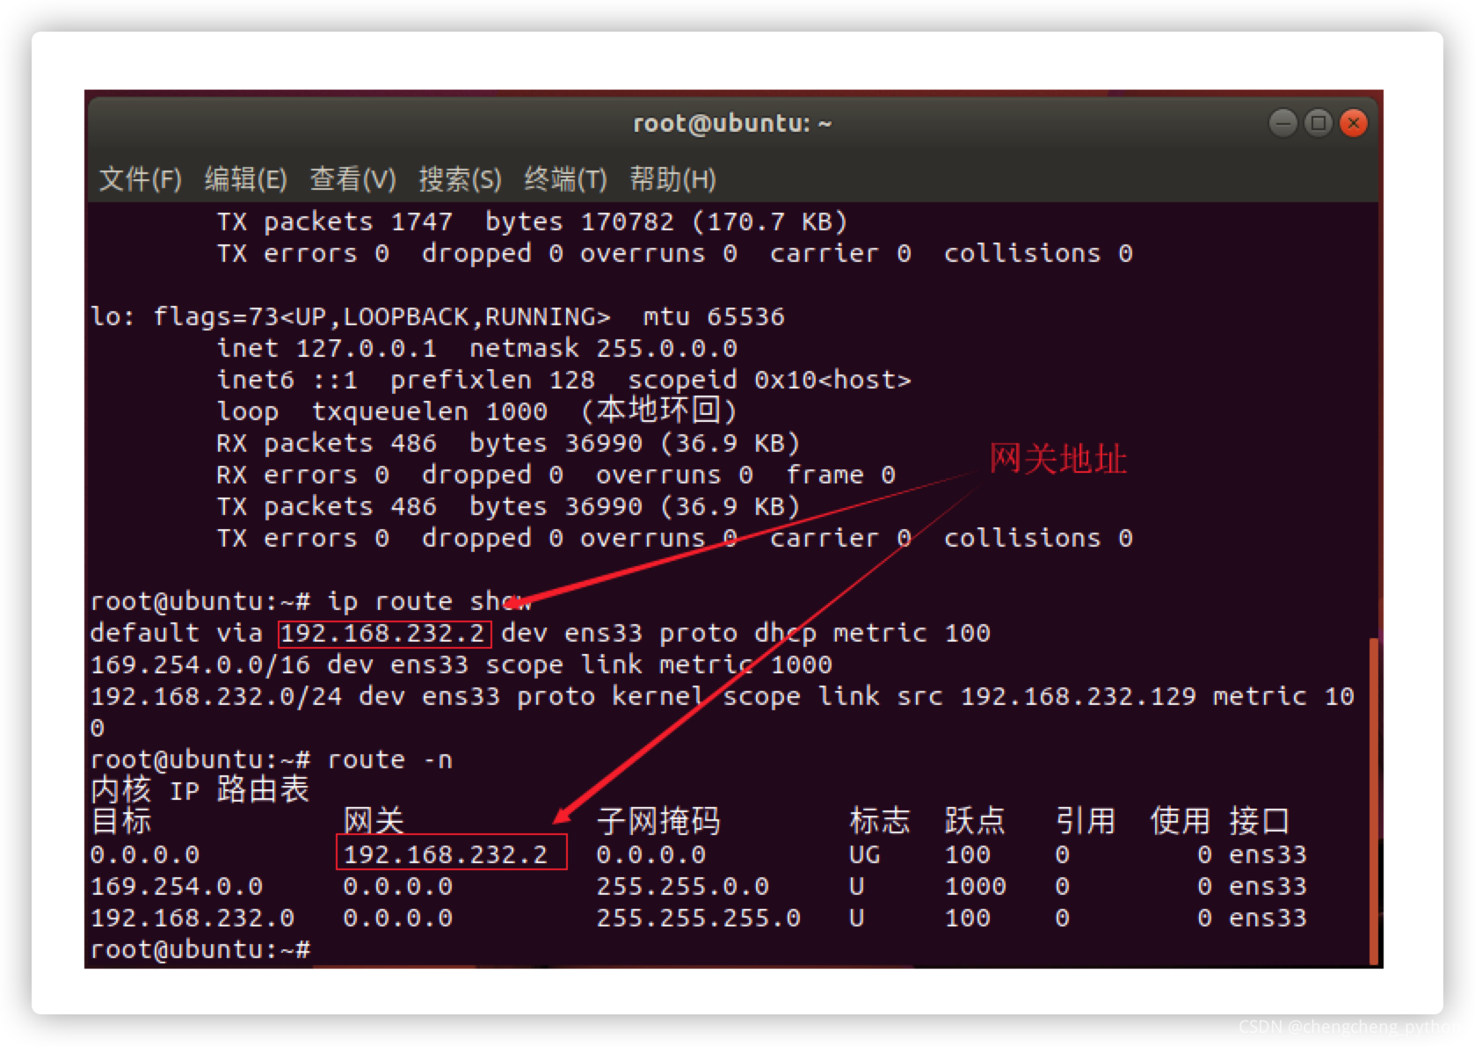Click the highlighted gateway 192.168.232.2 after default via
1475x1046 pixels.
[x=383, y=632]
